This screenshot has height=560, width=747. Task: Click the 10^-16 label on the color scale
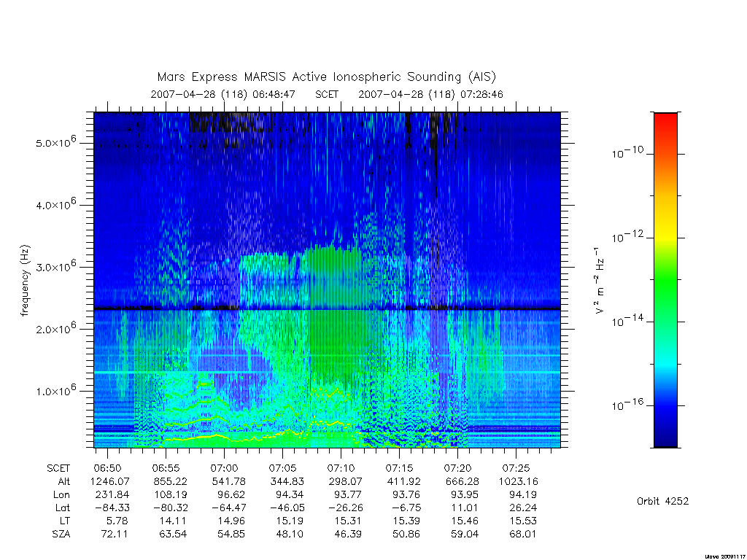(x=627, y=404)
